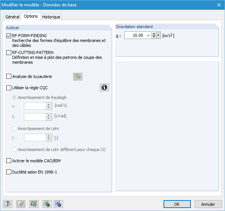This screenshot has height=211, width=225.
Task: Click the piping analysis settings icon
Action: click(78, 76)
